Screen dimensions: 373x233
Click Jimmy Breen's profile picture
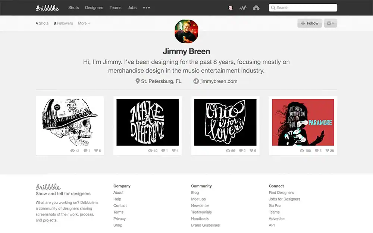click(x=186, y=31)
